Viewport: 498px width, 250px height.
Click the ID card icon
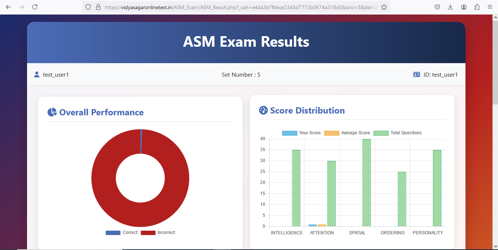[x=417, y=74]
